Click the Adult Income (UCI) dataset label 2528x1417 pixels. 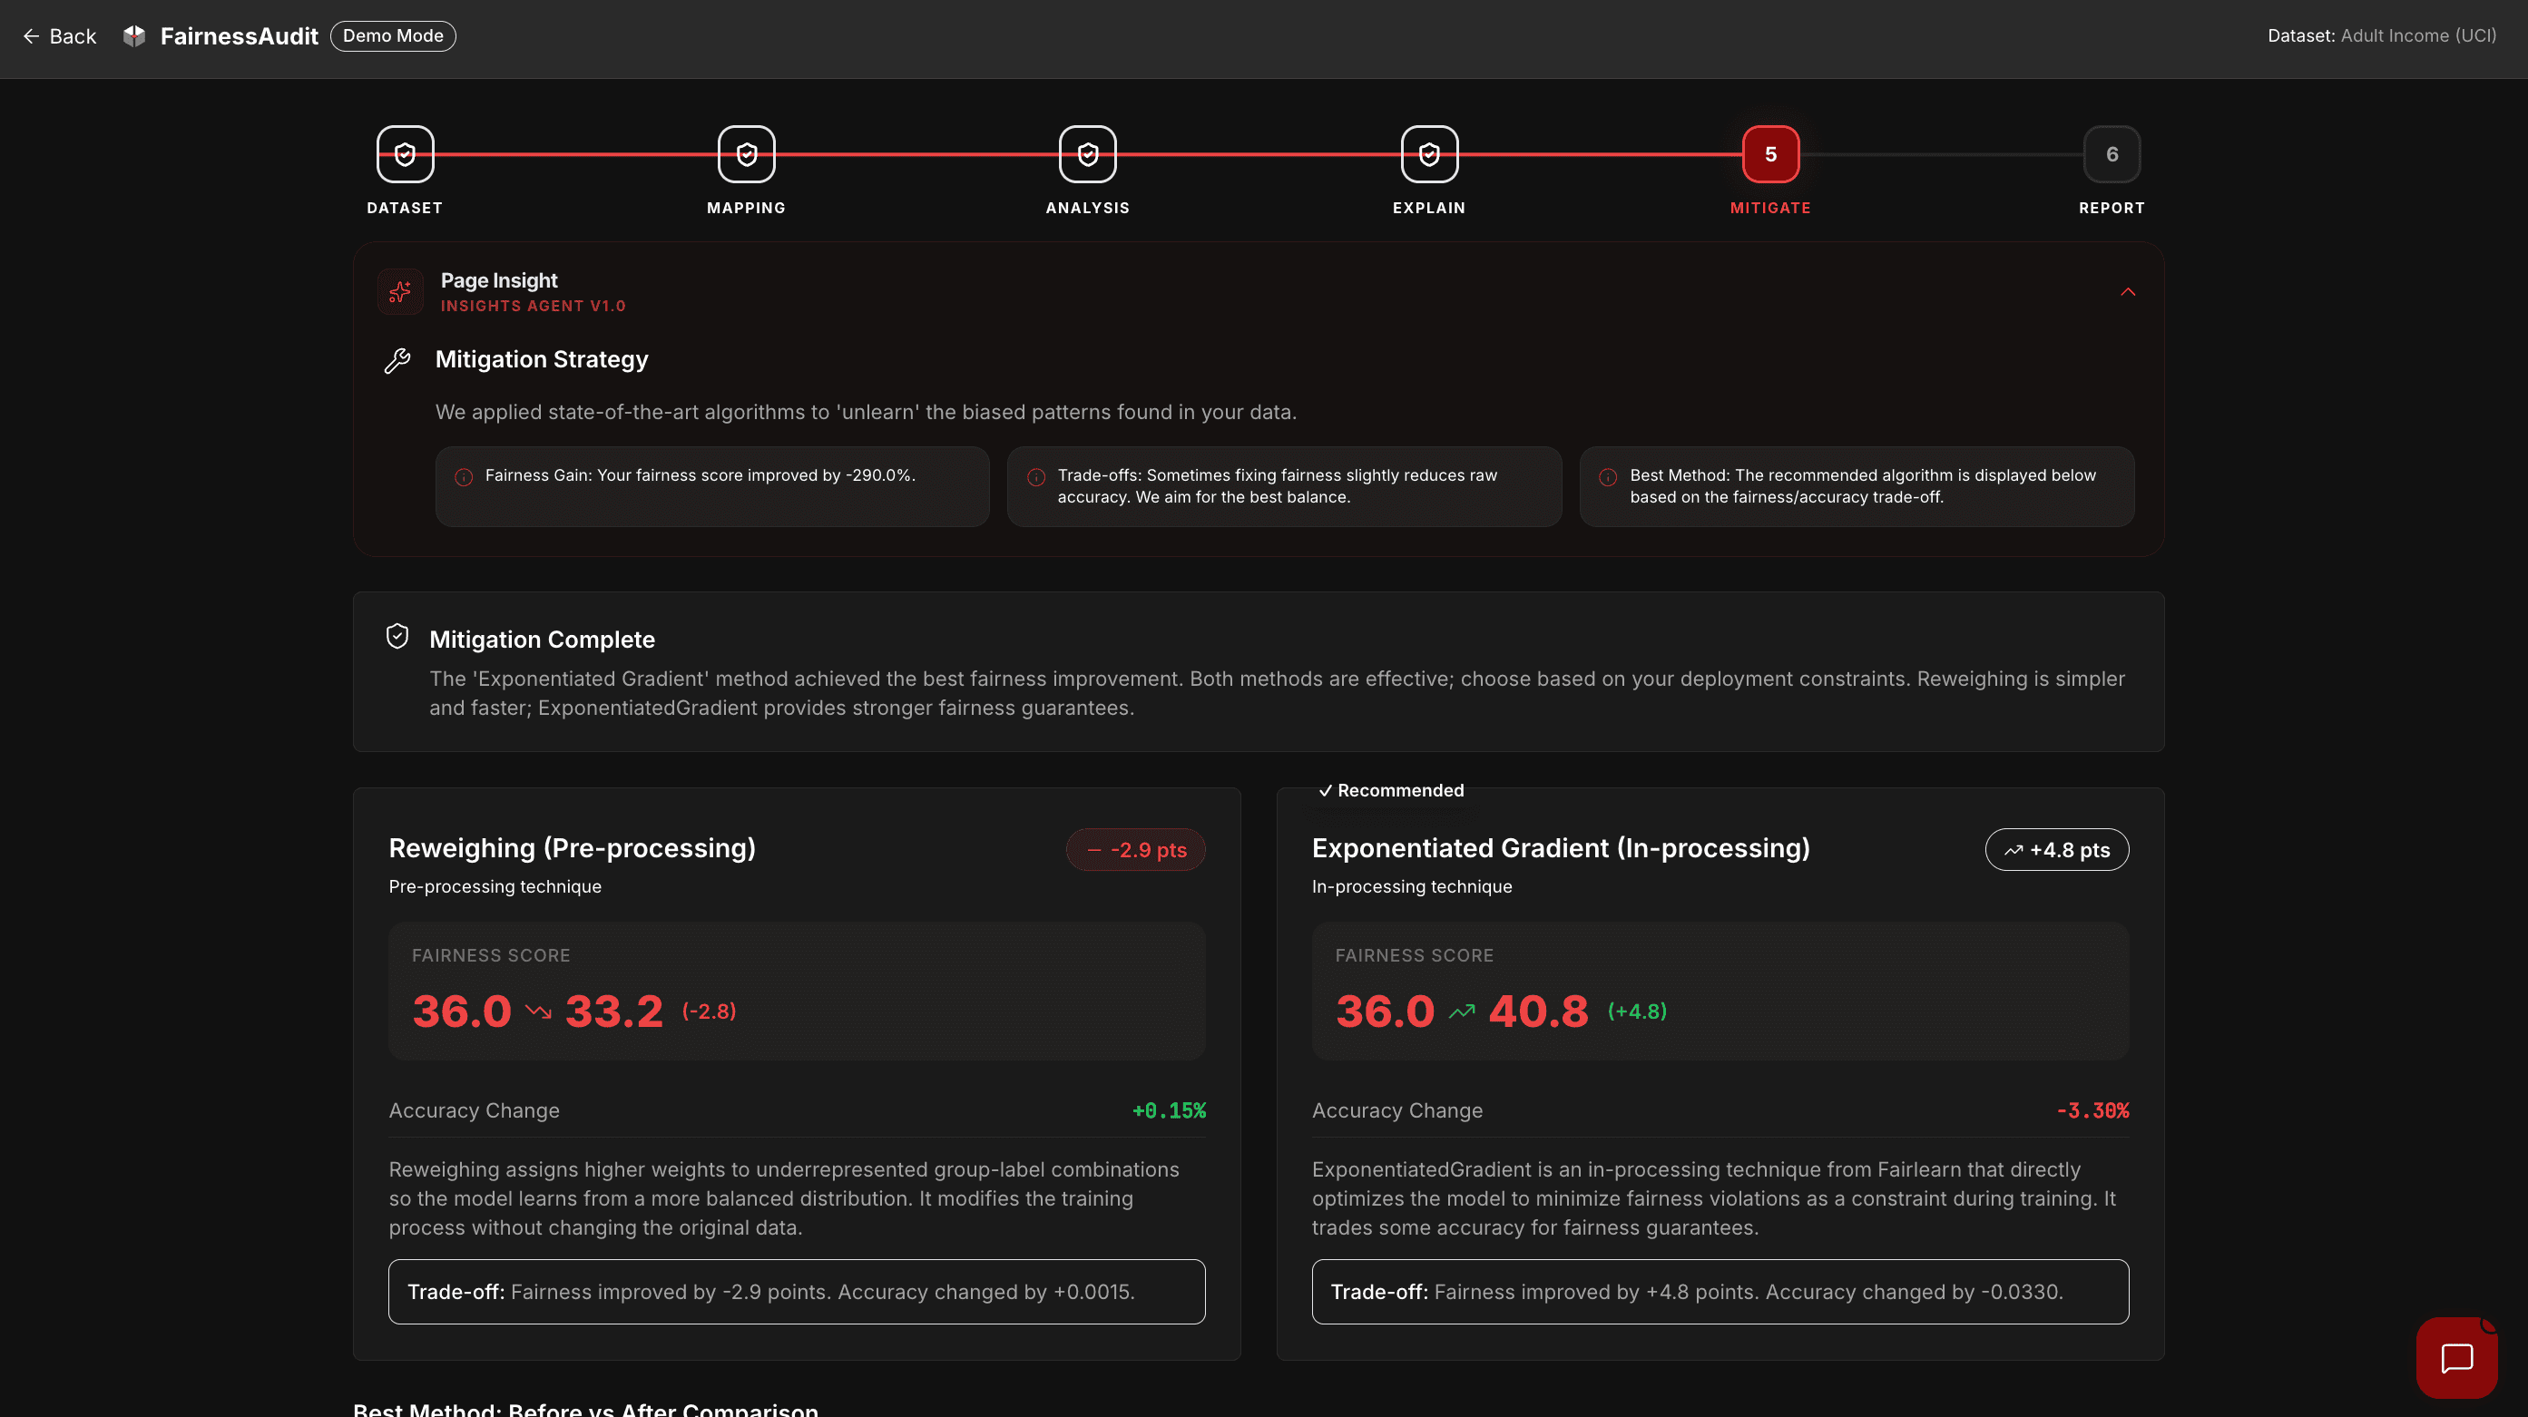(x=2418, y=35)
